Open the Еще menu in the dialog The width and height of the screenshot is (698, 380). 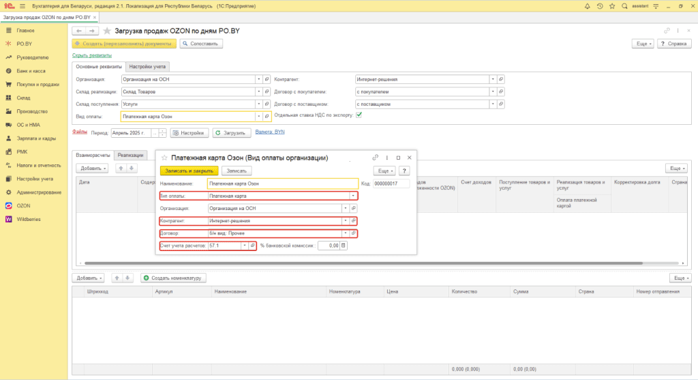385,171
